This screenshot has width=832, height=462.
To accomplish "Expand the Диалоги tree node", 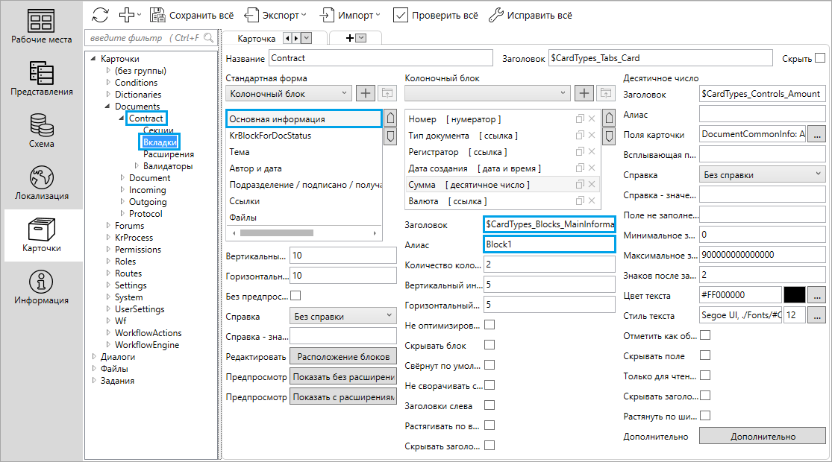I will click(94, 357).
